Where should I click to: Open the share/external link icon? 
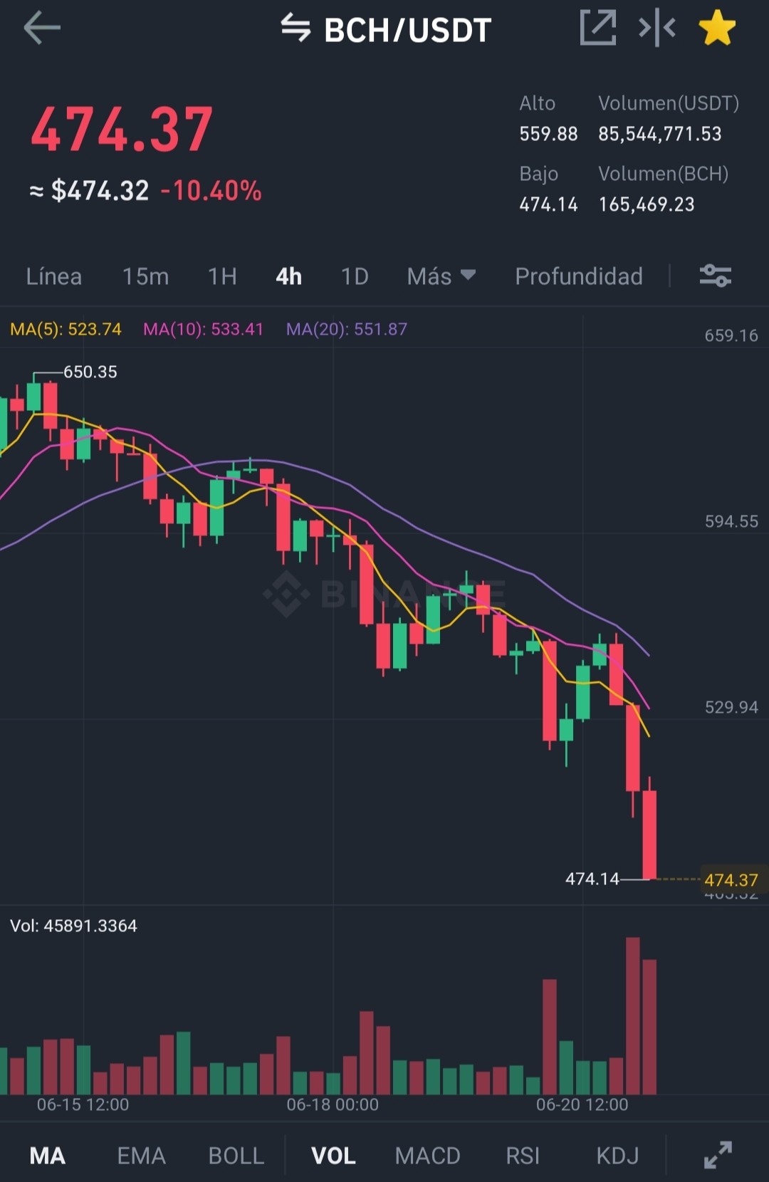(597, 28)
